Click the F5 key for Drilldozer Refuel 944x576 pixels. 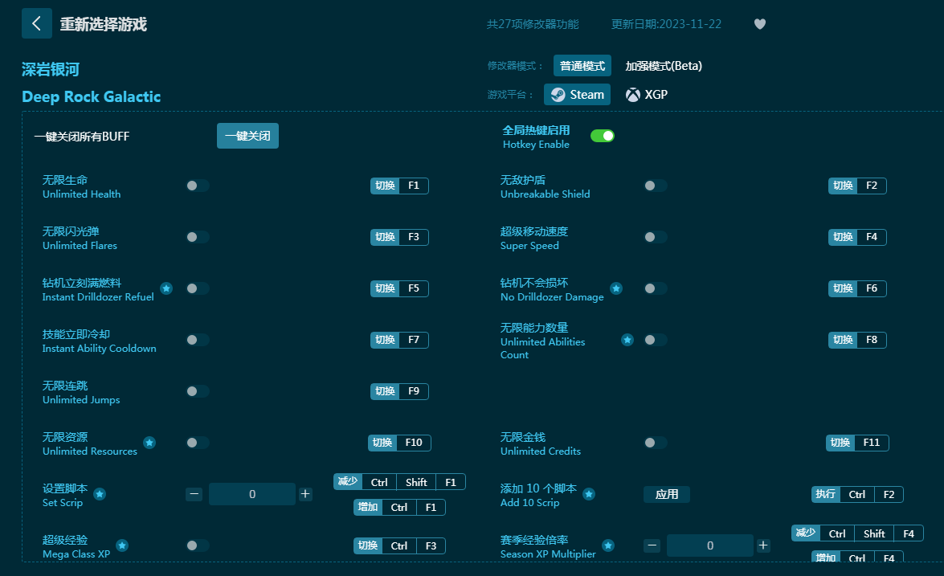point(414,288)
